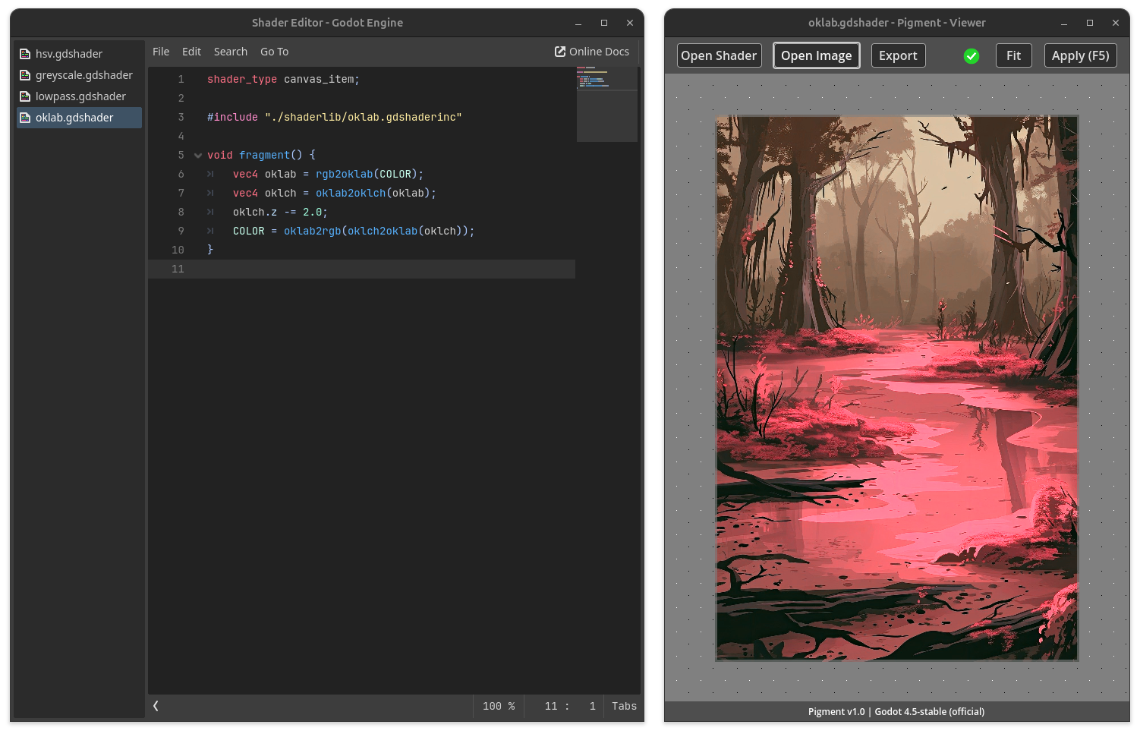Click the green checkmark status icon
Image resolution: width=1140 pixels, height=734 pixels.
coord(971,56)
